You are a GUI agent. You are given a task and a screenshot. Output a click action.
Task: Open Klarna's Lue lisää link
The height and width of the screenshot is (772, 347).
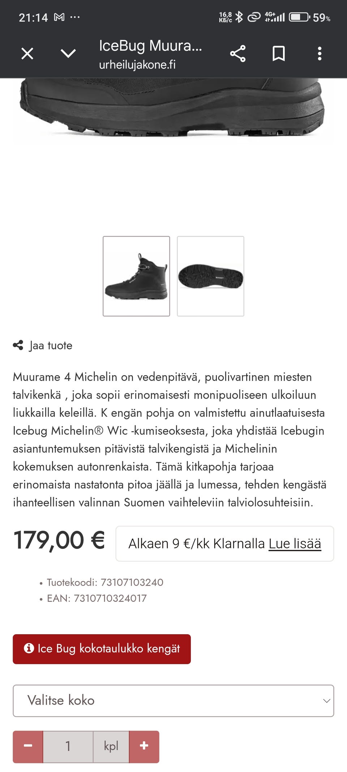coord(295,544)
